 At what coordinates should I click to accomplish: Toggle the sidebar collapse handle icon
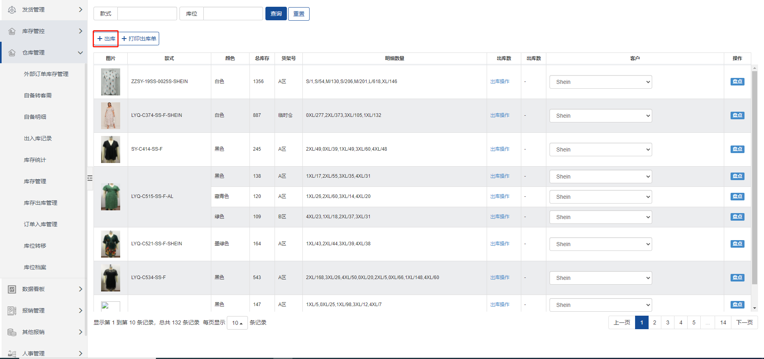[x=90, y=178]
